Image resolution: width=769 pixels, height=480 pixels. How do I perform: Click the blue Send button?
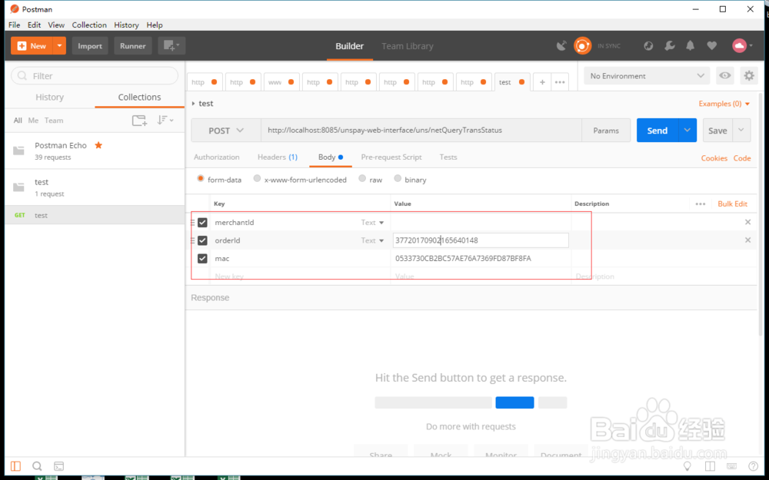click(657, 131)
